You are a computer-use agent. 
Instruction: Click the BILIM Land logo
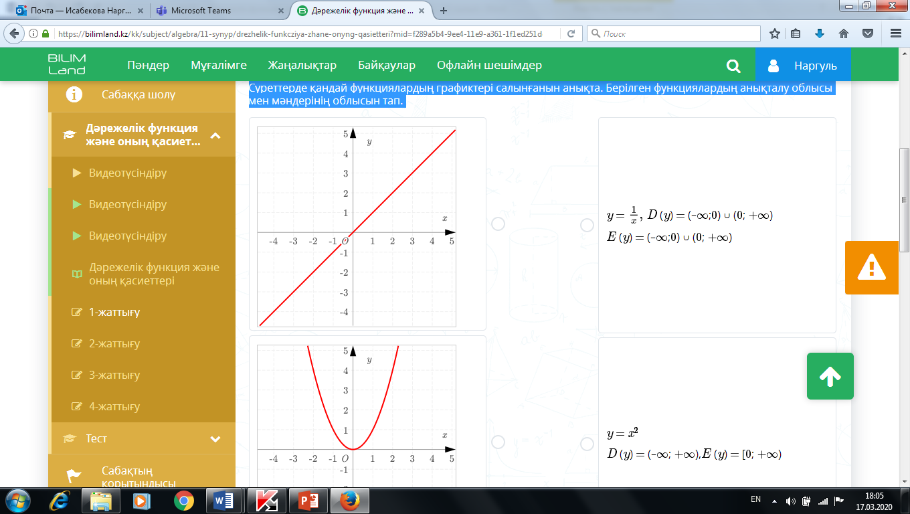67,65
